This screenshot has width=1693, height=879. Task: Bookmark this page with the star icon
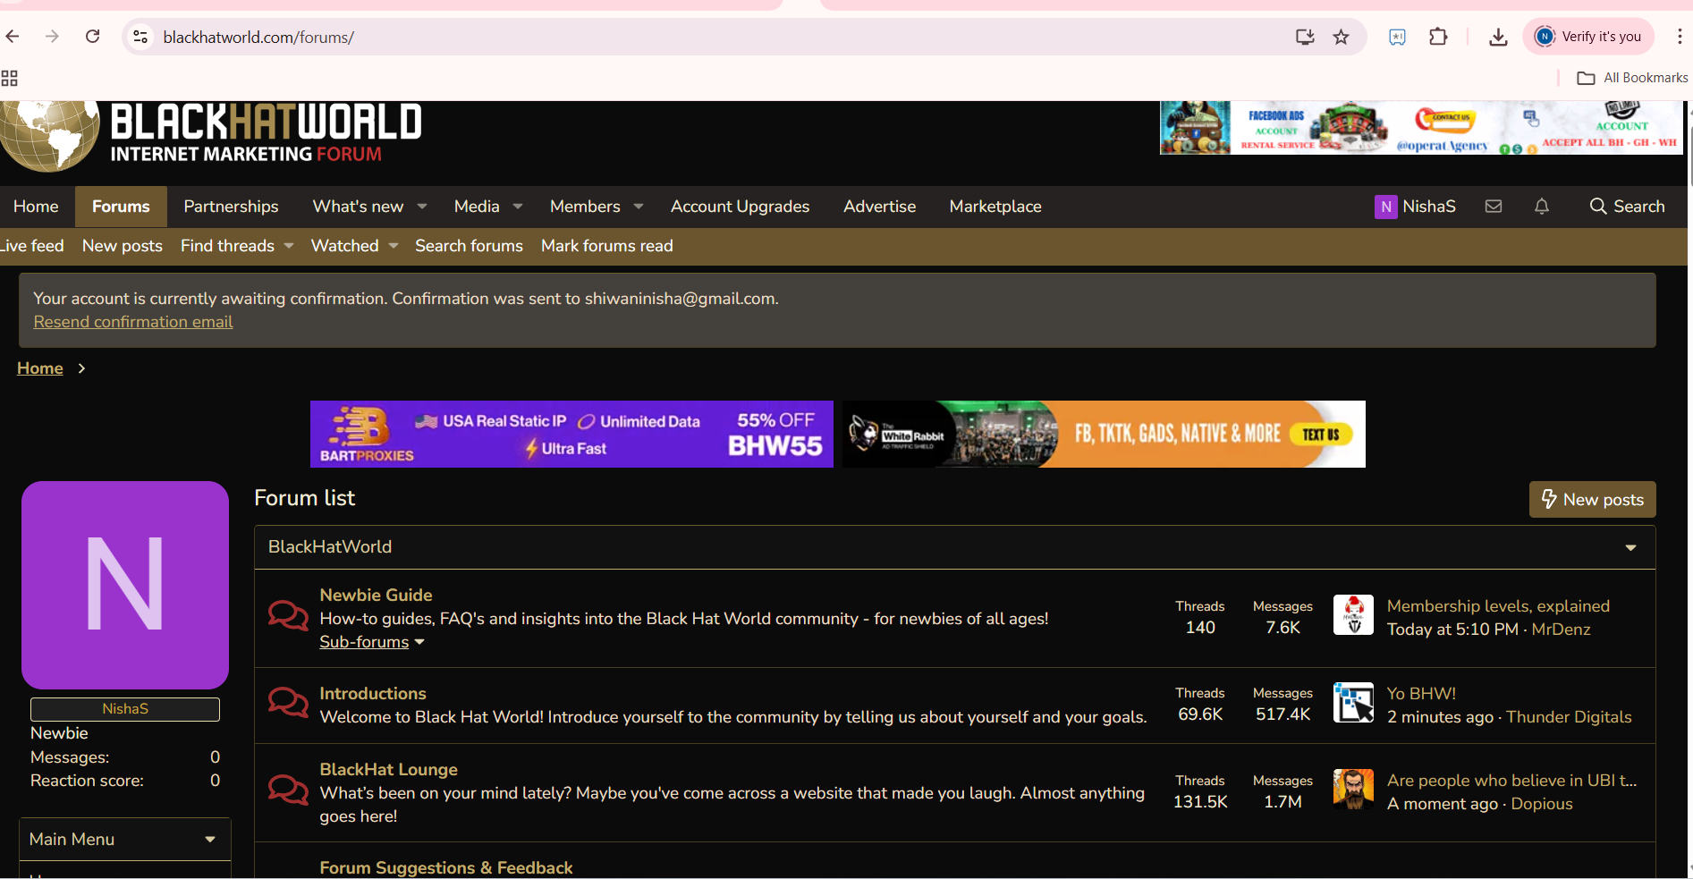(1341, 37)
